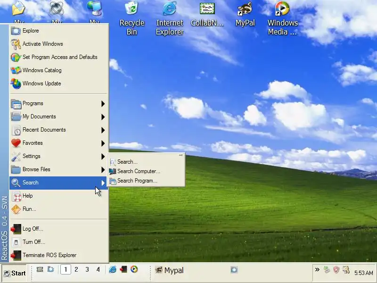Click the Programs folder icon
The width and height of the screenshot is (377, 283).
16,104
